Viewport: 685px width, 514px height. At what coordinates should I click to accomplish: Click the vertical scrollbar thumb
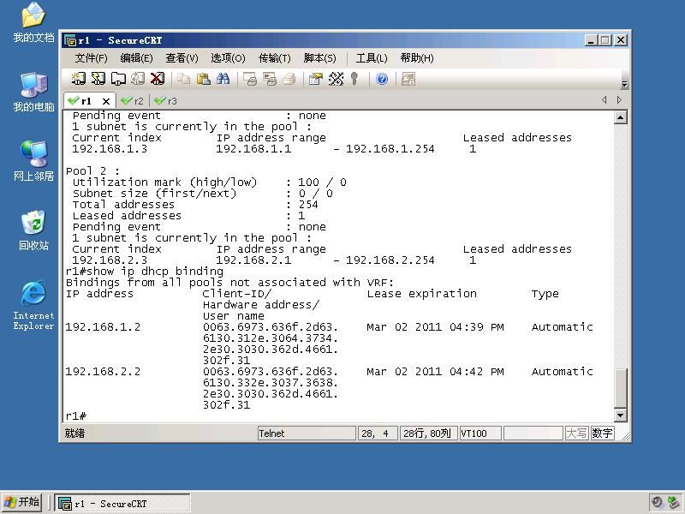tap(620, 388)
